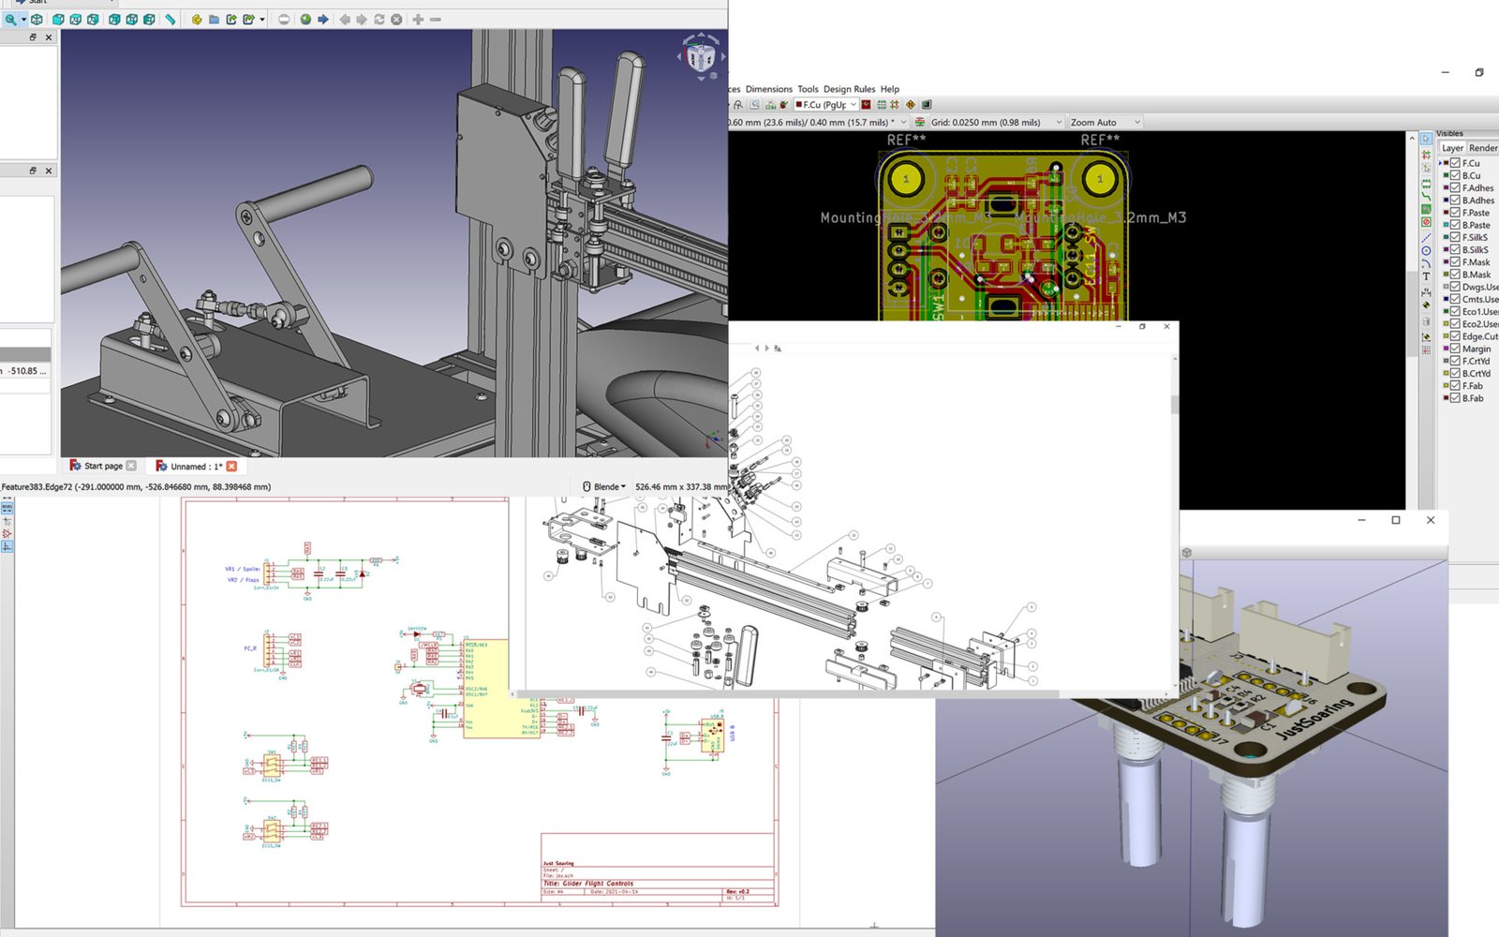Toggle B.Fab layer visibility checkbox
This screenshot has width=1499, height=937.
(x=1455, y=398)
